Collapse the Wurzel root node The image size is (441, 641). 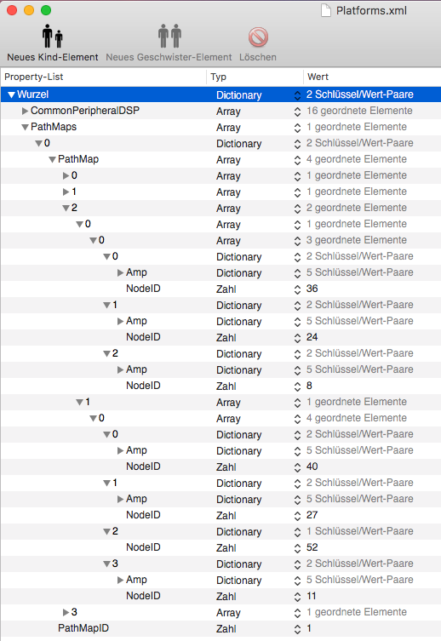[x=11, y=94]
